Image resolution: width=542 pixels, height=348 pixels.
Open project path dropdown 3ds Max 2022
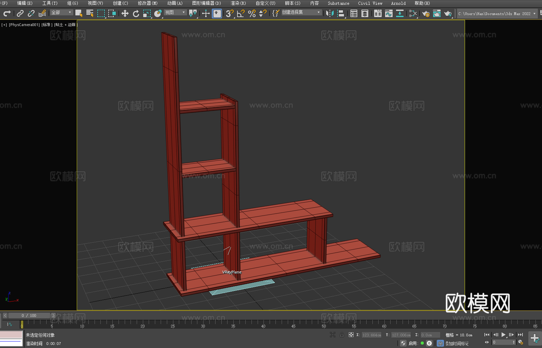tap(497, 14)
